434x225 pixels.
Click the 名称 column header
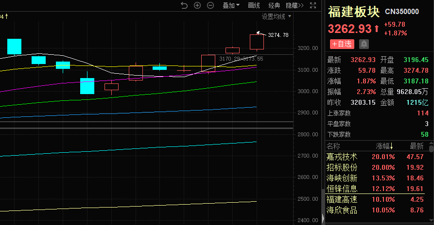point(334,146)
